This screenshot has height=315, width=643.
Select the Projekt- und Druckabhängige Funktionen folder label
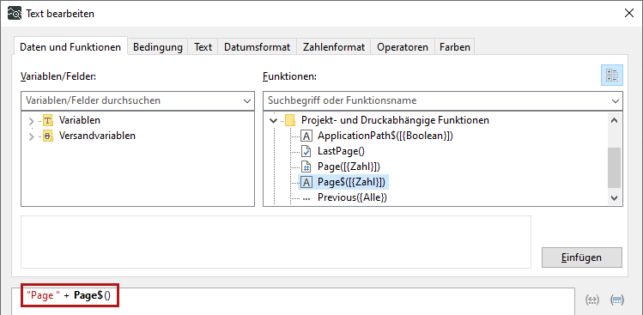pyautogui.click(x=395, y=120)
